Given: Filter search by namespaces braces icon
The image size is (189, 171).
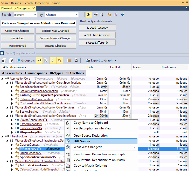Looking at the screenshot, I should pyautogui.click(x=102, y=15).
